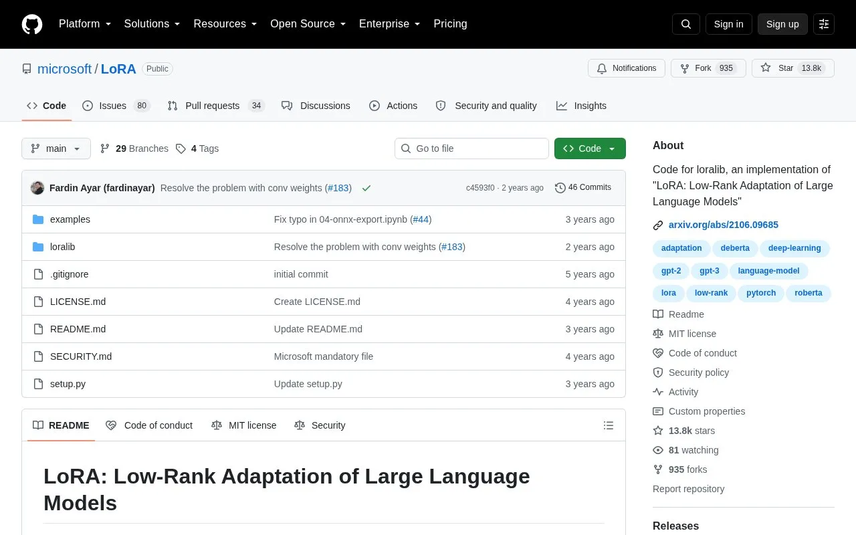Click the setup.py file icon
Screen dimensions: 856x535
[38, 384]
